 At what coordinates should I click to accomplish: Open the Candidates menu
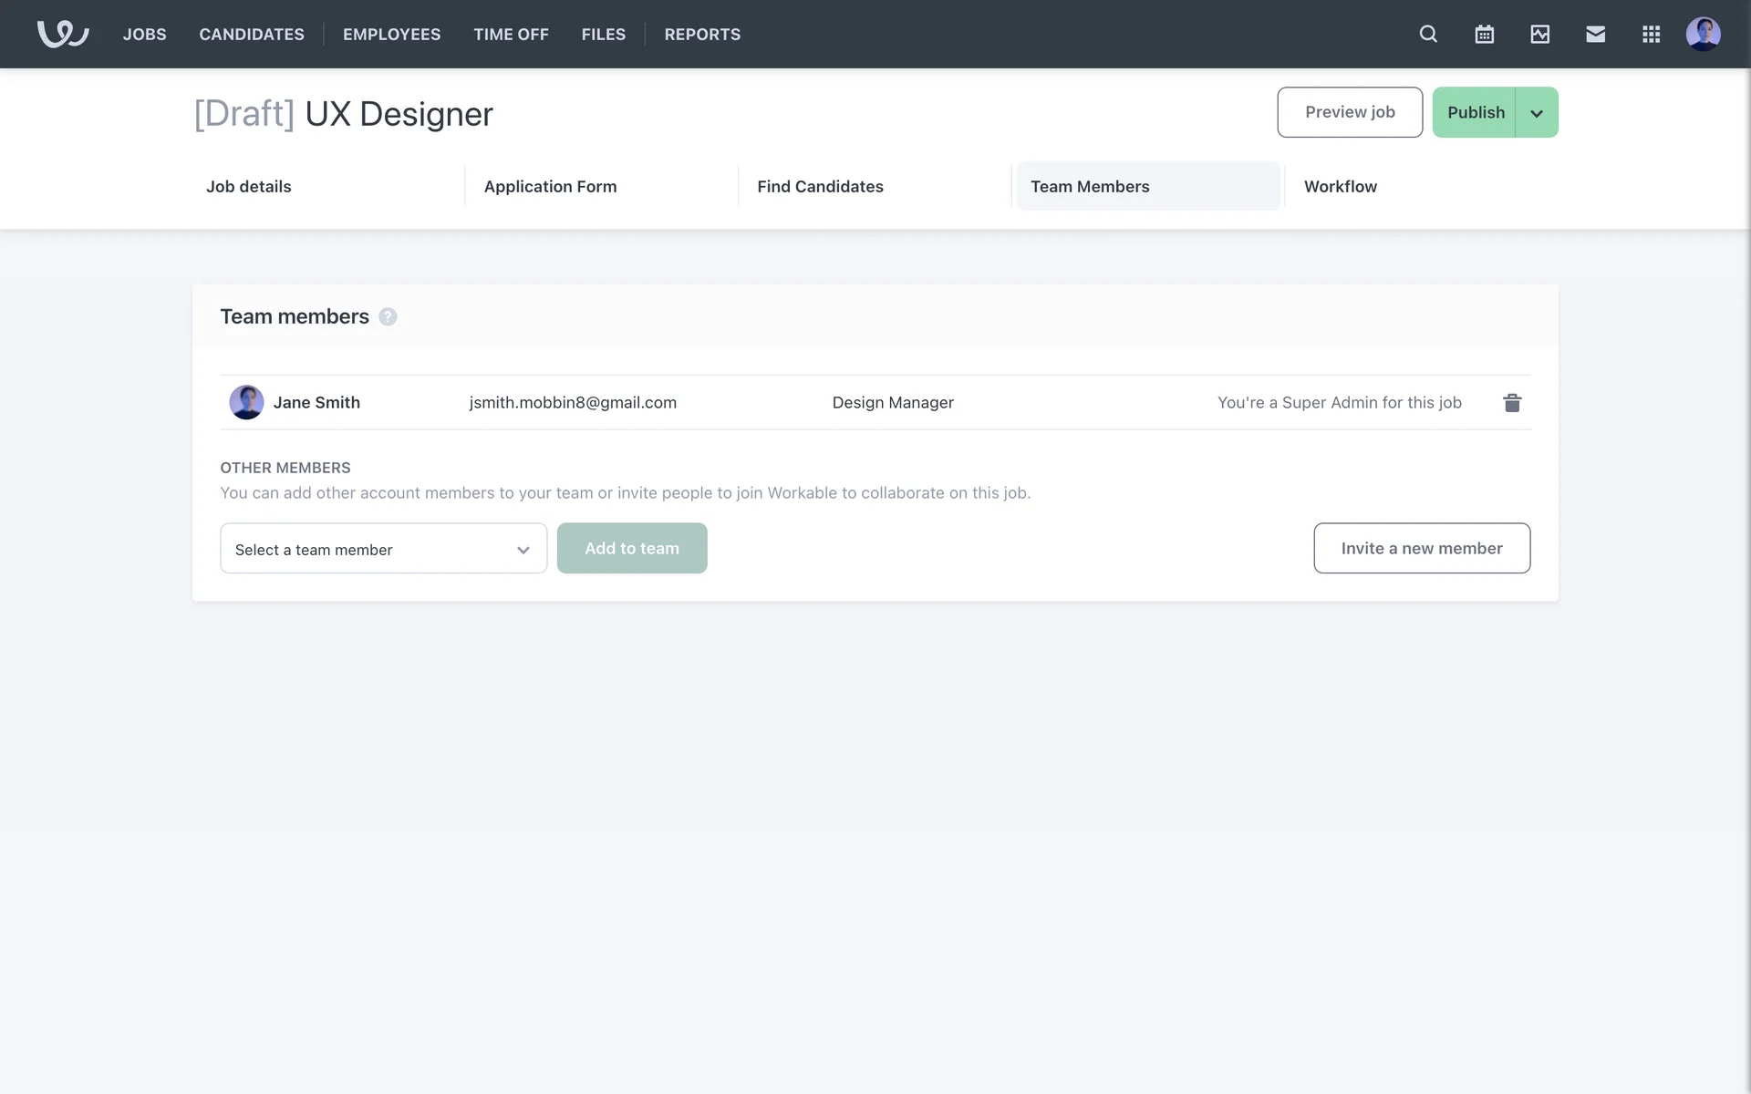pyautogui.click(x=252, y=34)
